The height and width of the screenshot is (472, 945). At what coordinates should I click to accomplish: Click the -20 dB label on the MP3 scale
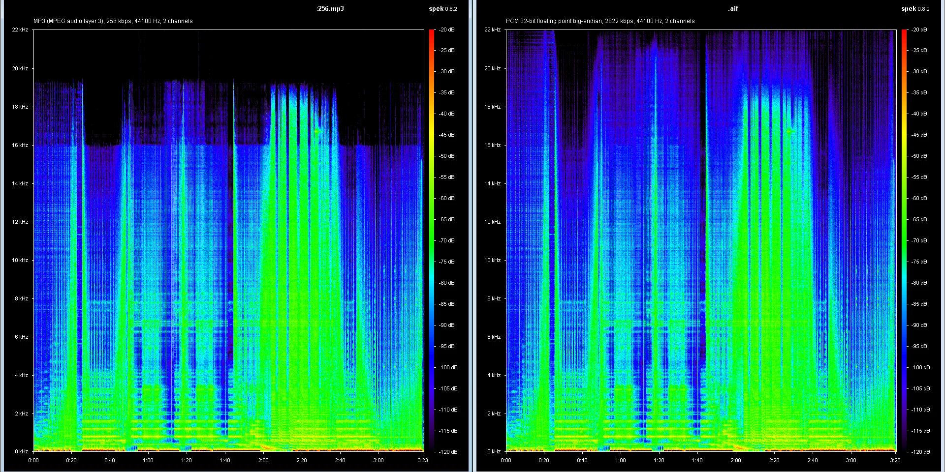447,29
